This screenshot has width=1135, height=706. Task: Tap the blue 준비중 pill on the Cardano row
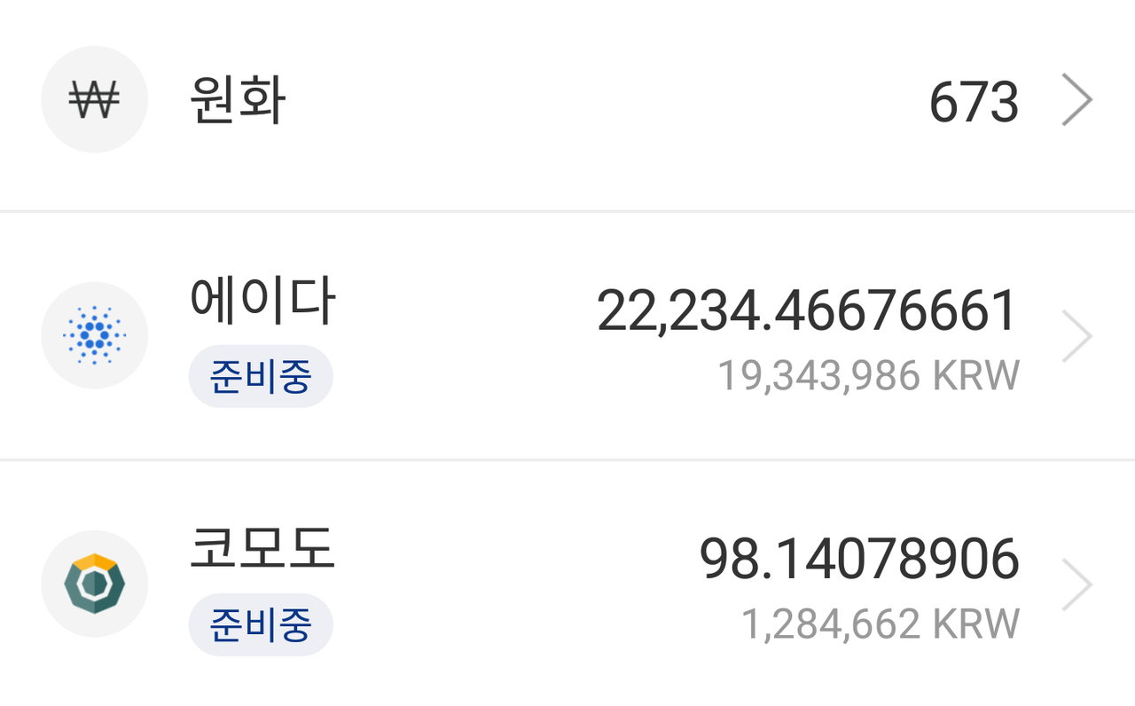click(261, 376)
